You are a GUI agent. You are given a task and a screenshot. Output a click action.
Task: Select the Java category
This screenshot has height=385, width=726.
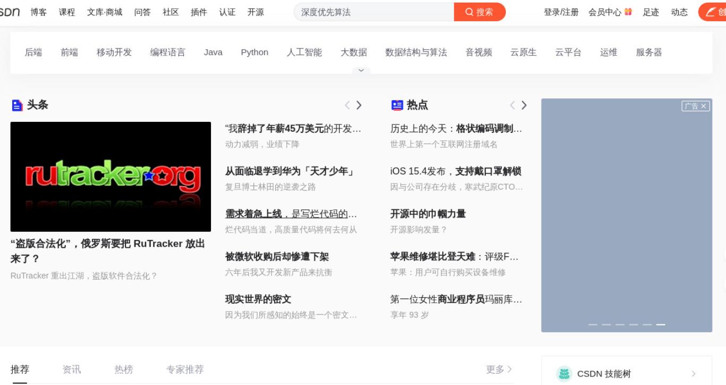click(213, 52)
